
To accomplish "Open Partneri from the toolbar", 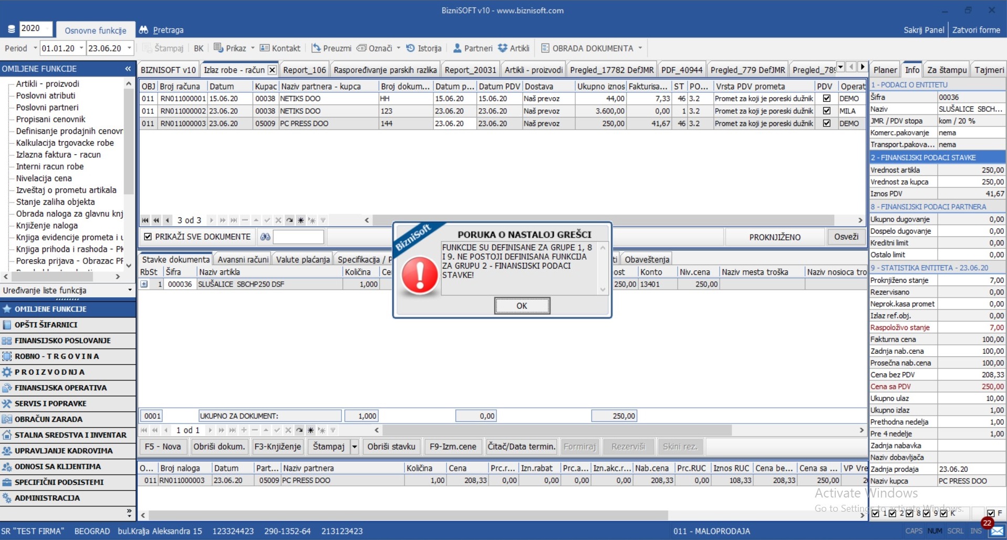I will pos(472,48).
